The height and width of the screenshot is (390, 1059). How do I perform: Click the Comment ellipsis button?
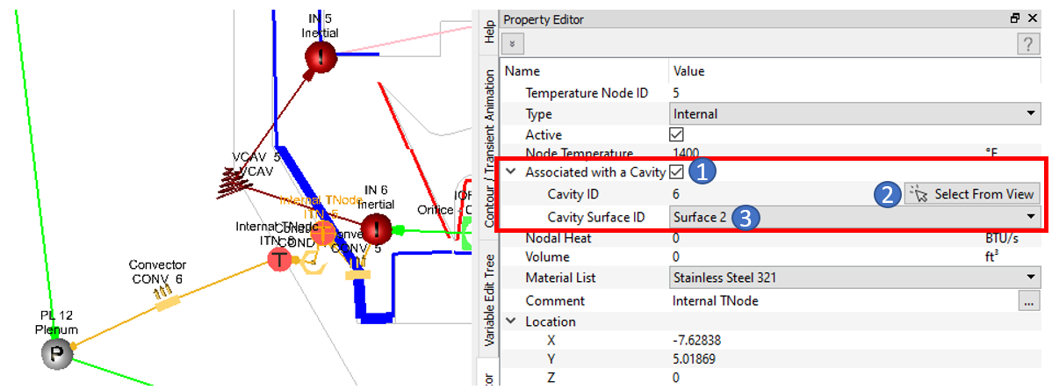1029,300
